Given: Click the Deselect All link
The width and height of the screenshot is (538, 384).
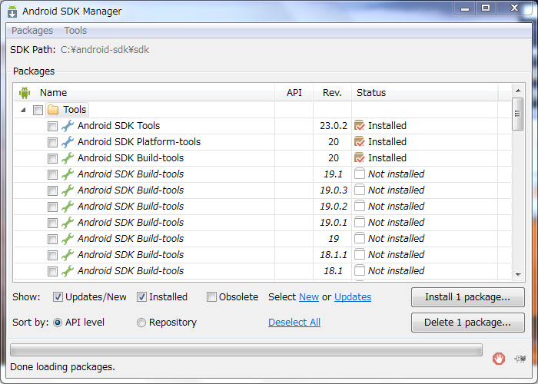Looking at the screenshot, I should [294, 323].
